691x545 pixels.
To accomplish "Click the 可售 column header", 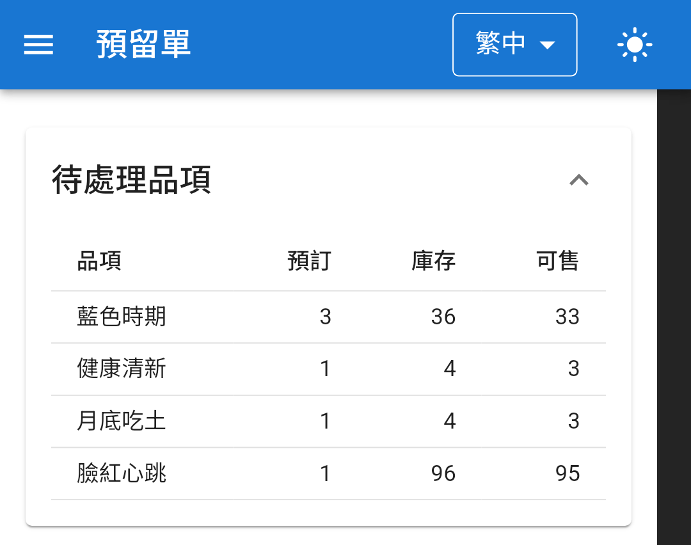I will pos(557,260).
